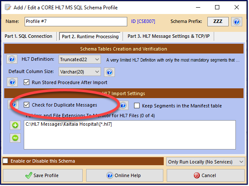Switch to Part 1. SQL Connection tab
This screenshot has width=249, height=186.
28,36
